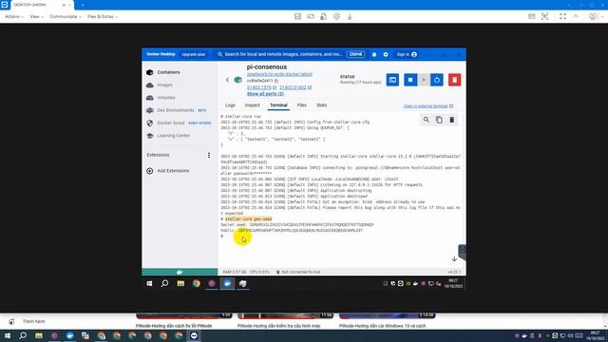
Task: Open the Images section in Docker sidebar
Action: coord(164,85)
